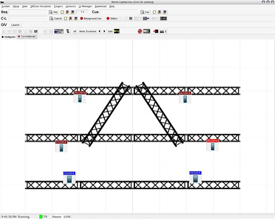The height and width of the screenshot is (219, 275).
Task: Click the red circular fan icon
Action: pos(140,31)
